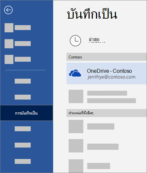Image resolution: width=147 pixels, height=173 pixels.
Task: Choose OneDrive - Contoso save location
Action: pos(106,73)
